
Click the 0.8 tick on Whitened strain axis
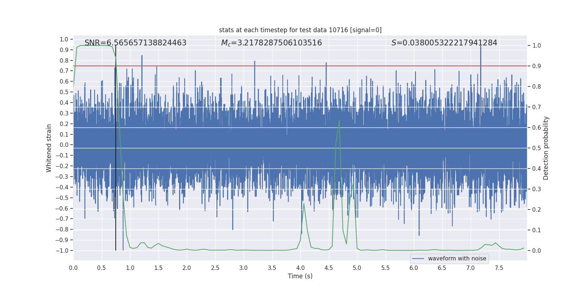point(64,60)
